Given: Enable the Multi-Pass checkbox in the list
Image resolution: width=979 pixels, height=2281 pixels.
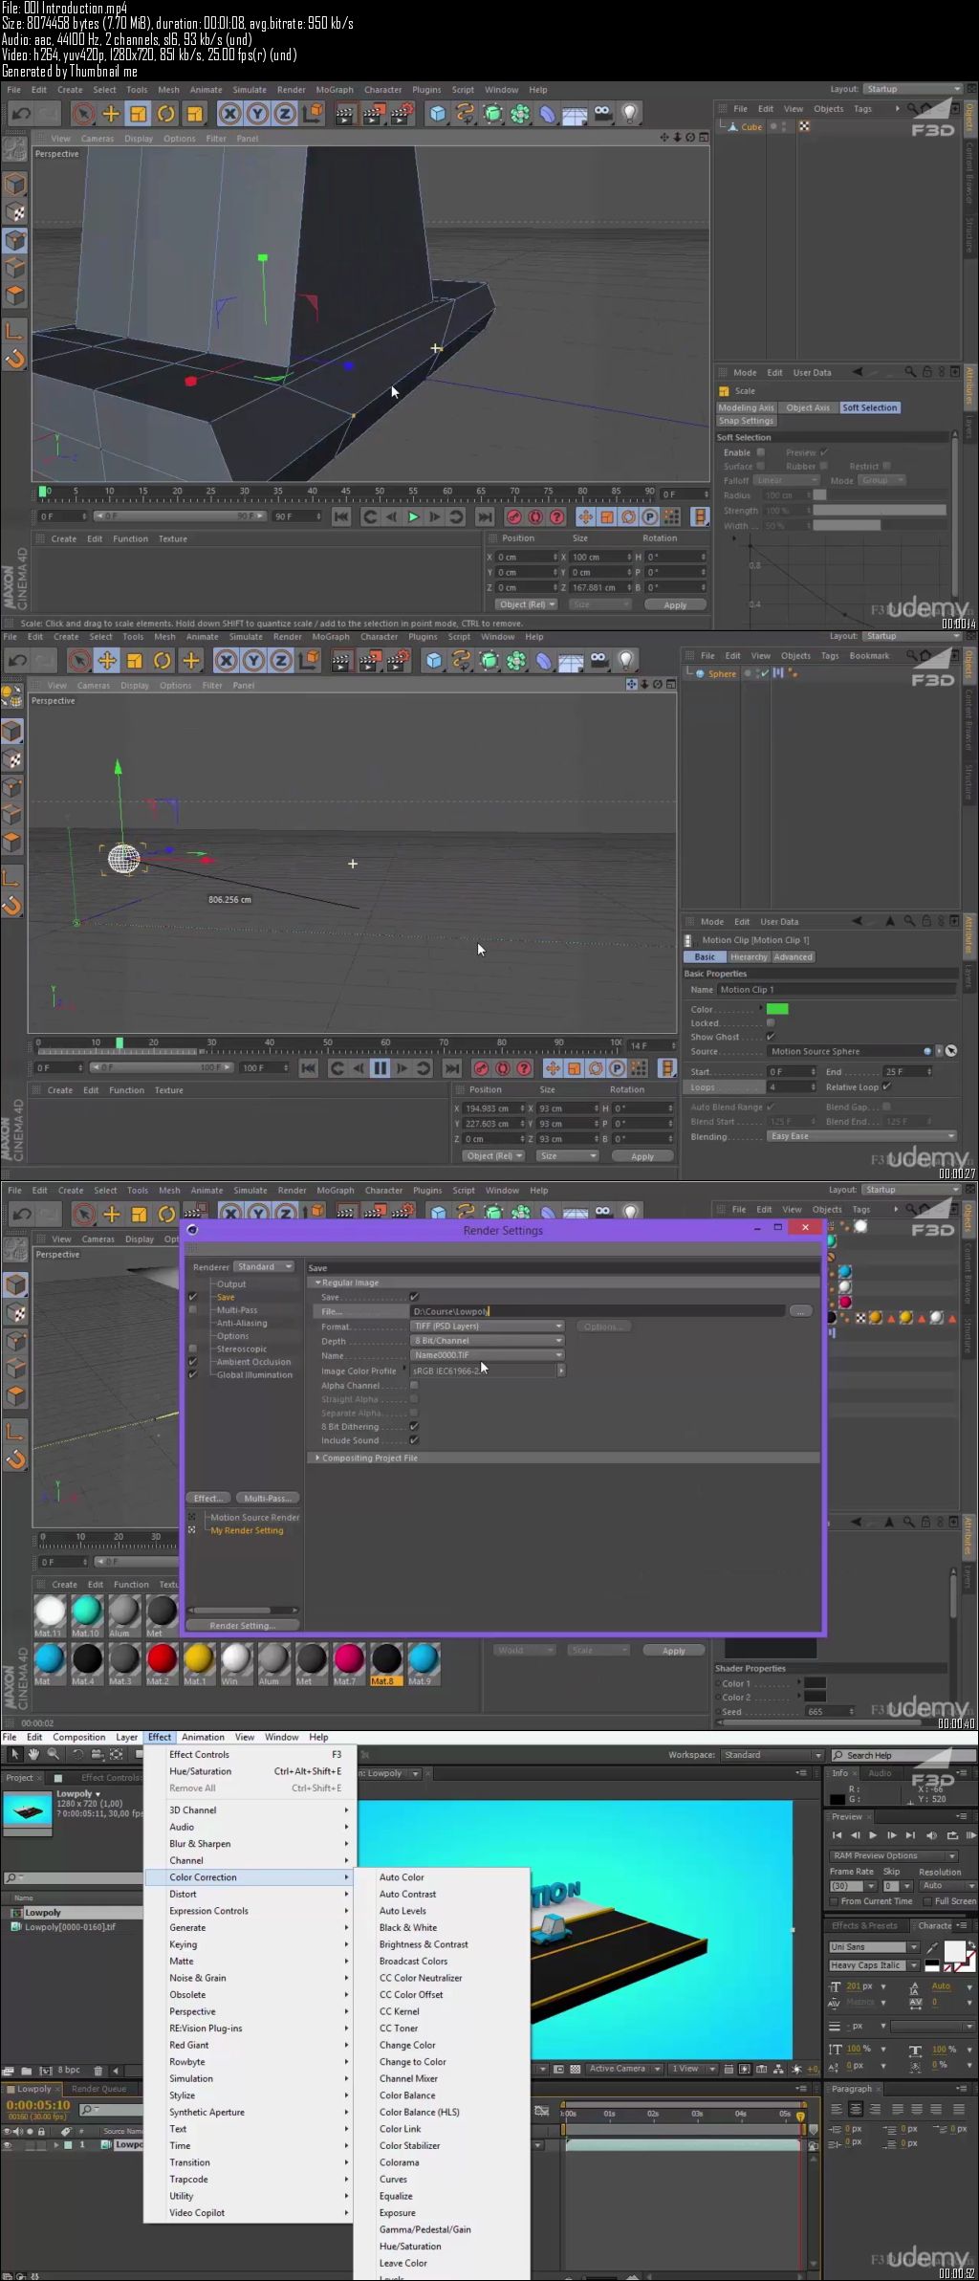Looking at the screenshot, I should pyautogui.click(x=192, y=1310).
